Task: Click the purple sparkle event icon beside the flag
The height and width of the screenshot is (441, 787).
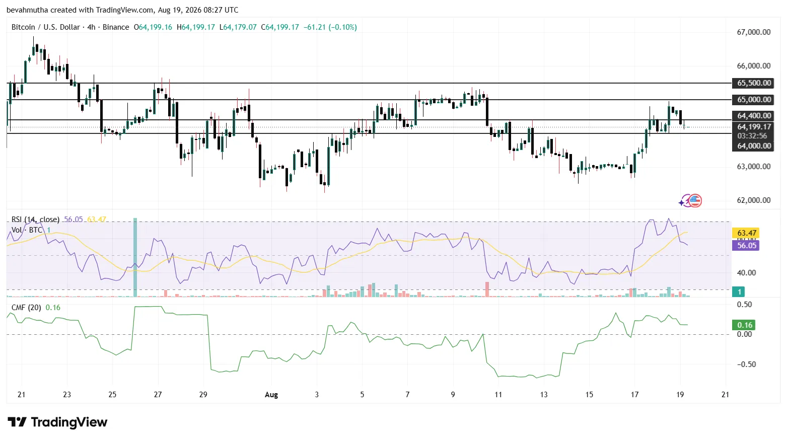Action: click(x=684, y=201)
